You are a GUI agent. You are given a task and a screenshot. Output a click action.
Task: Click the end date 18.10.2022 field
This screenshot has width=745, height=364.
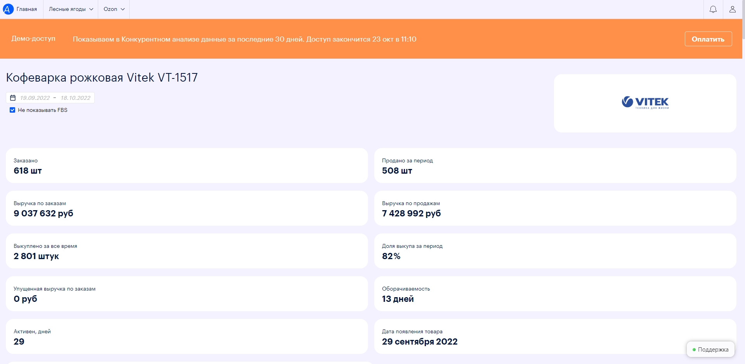point(75,98)
